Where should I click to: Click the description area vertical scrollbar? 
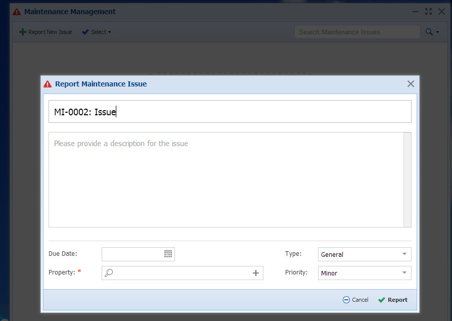click(408, 179)
